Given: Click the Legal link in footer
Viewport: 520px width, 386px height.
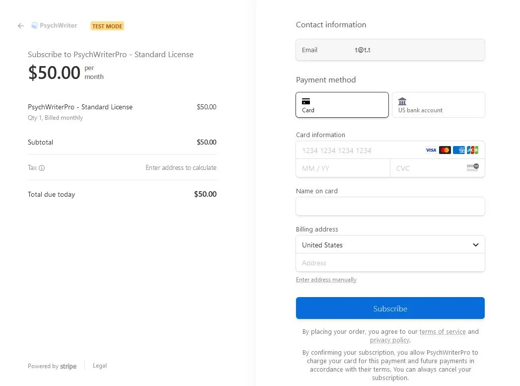Looking at the screenshot, I should [100, 366].
